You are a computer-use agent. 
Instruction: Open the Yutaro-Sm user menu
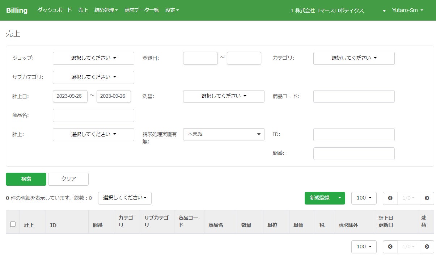pyautogui.click(x=407, y=10)
